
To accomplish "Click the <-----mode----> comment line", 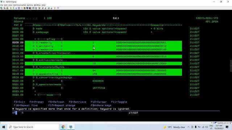I will click(x=47, y=95).
